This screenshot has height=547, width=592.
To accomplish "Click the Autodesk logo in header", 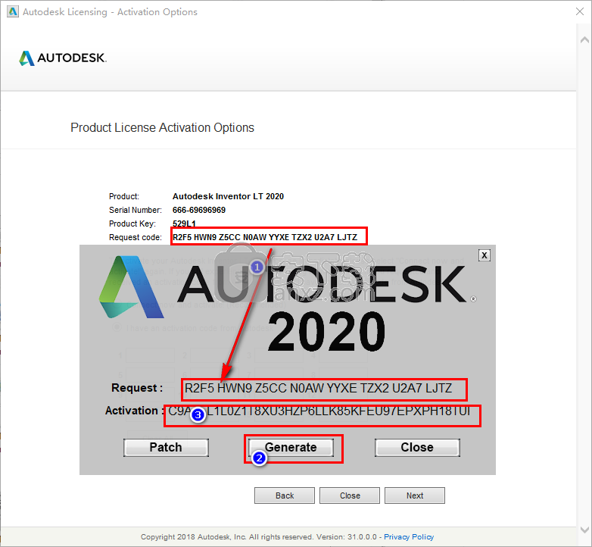I will tap(63, 58).
